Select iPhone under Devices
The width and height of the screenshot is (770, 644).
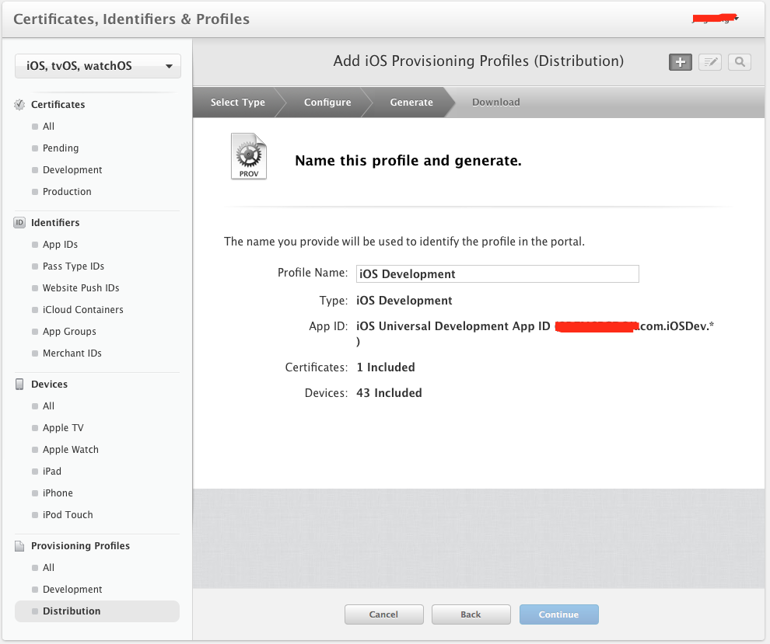[58, 493]
